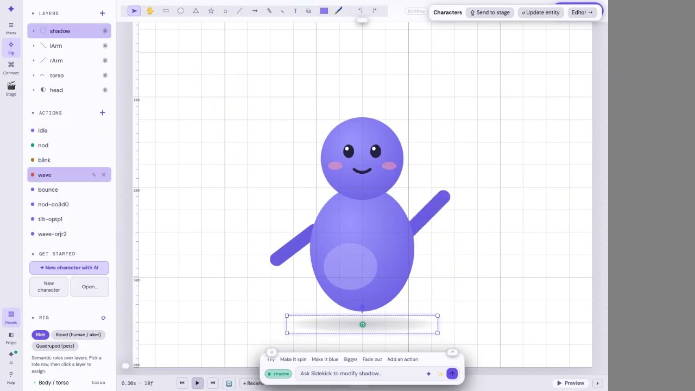
Task: Select the line drawing tool
Action: 239,11
